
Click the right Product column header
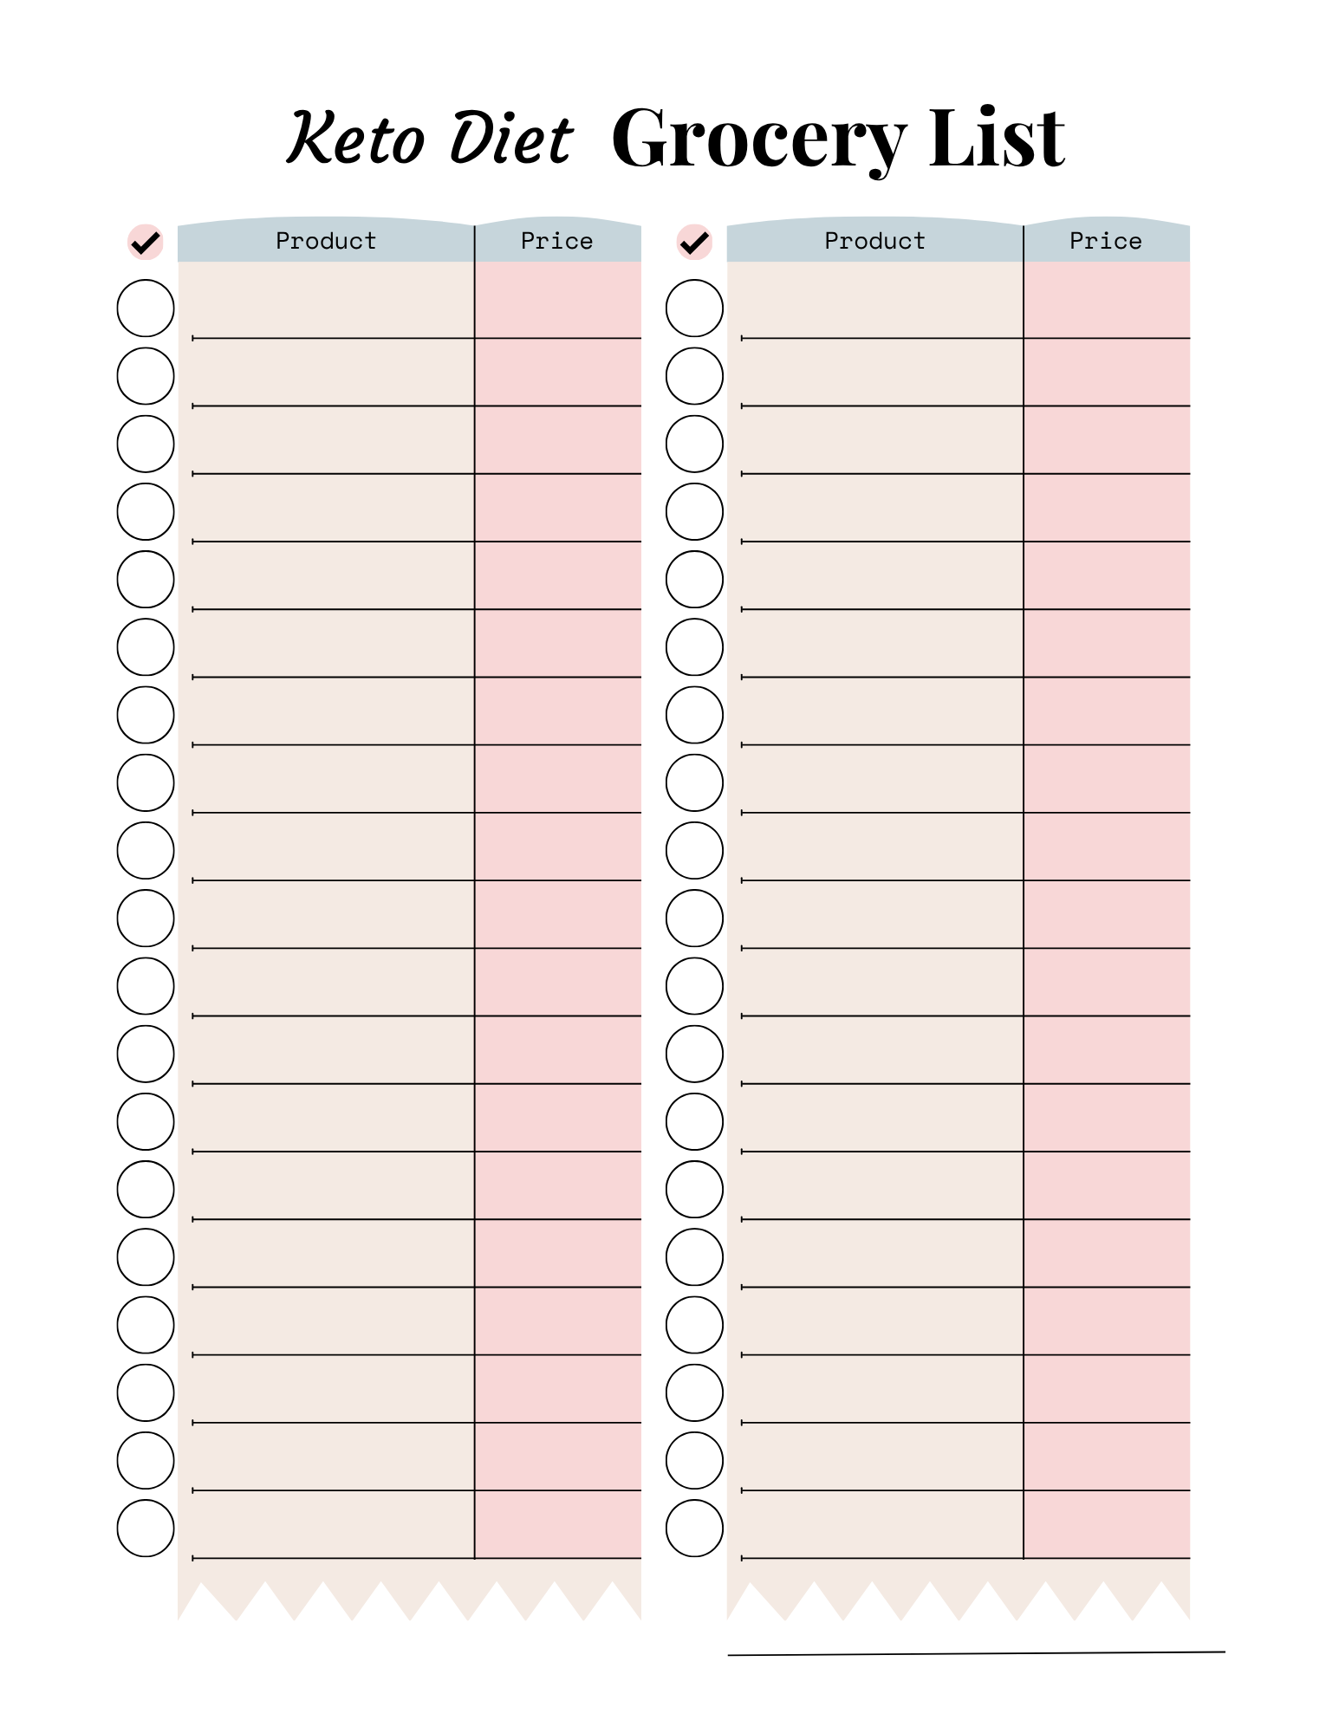[874, 241]
